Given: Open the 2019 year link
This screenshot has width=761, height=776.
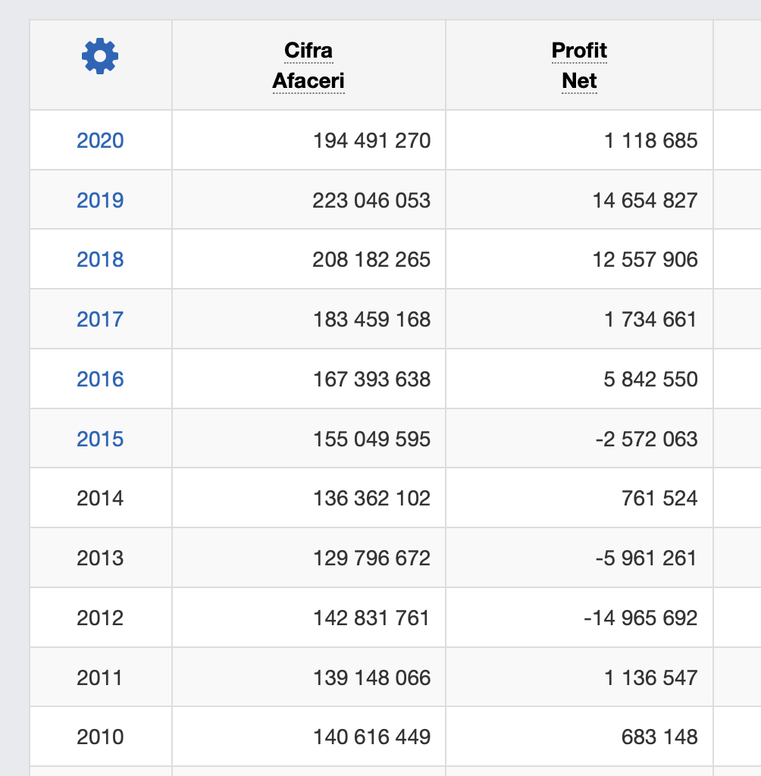Looking at the screenshot, I should click(x=100, y=200).
